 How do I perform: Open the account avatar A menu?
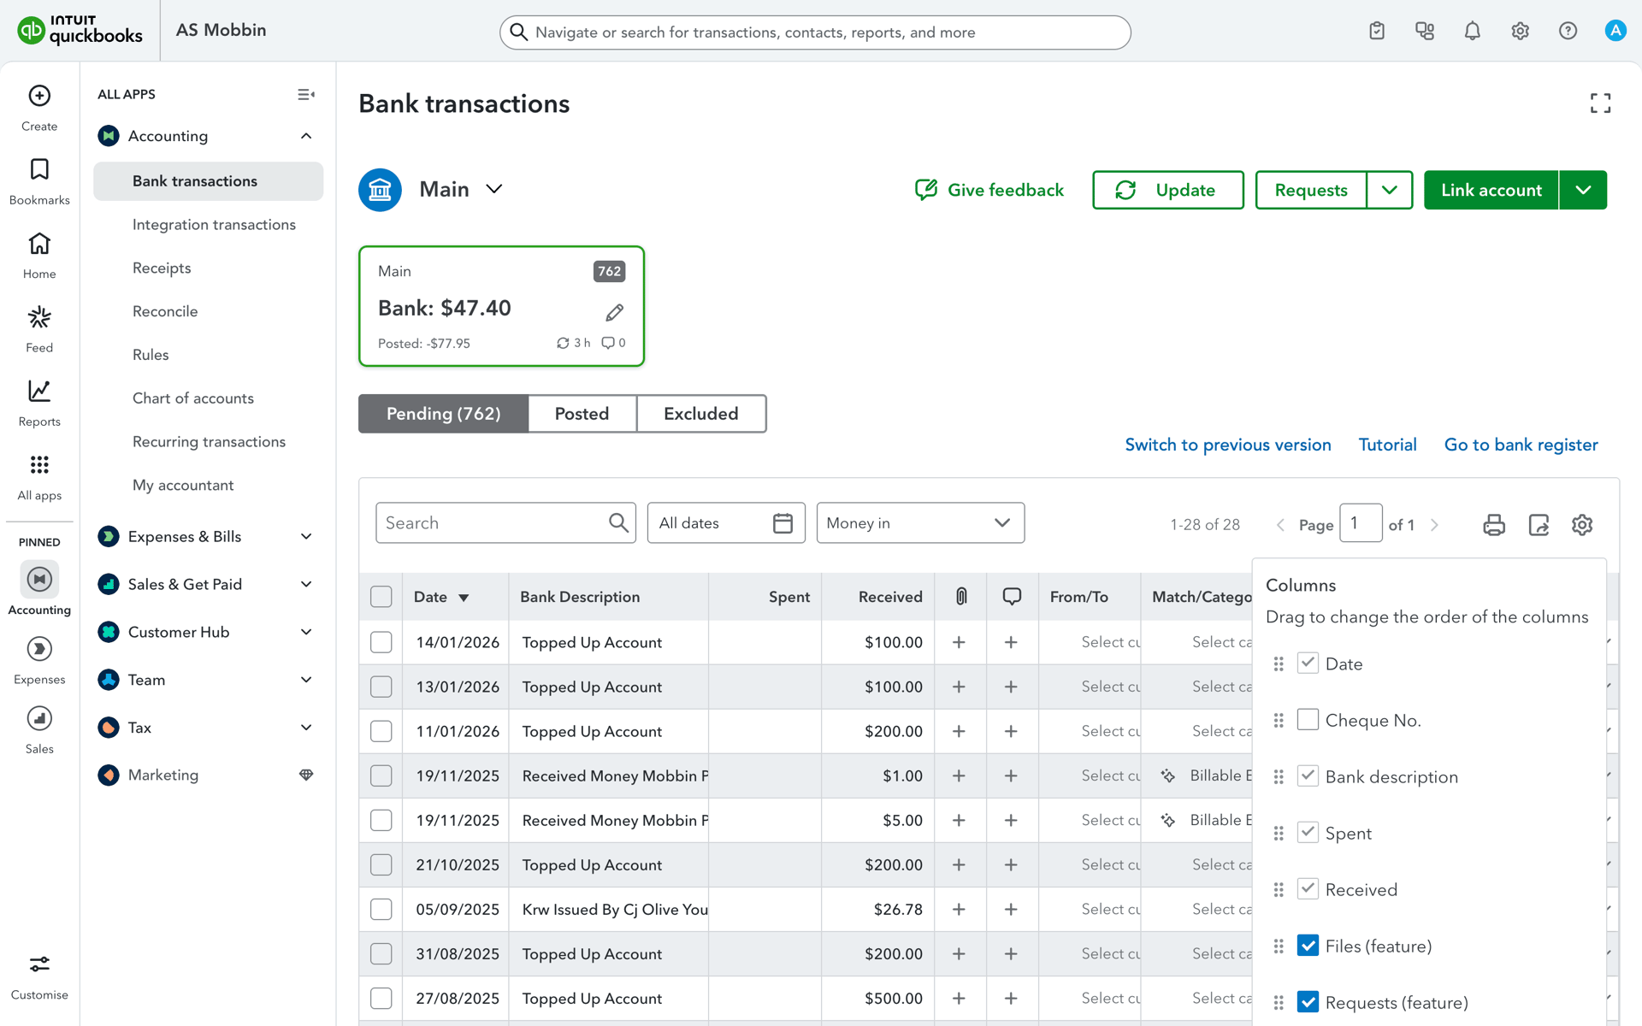1615,32
